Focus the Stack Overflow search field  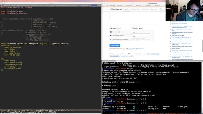tap(162, 9)
